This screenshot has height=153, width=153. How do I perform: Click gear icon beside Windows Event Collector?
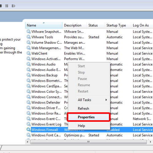coord(28,119)
